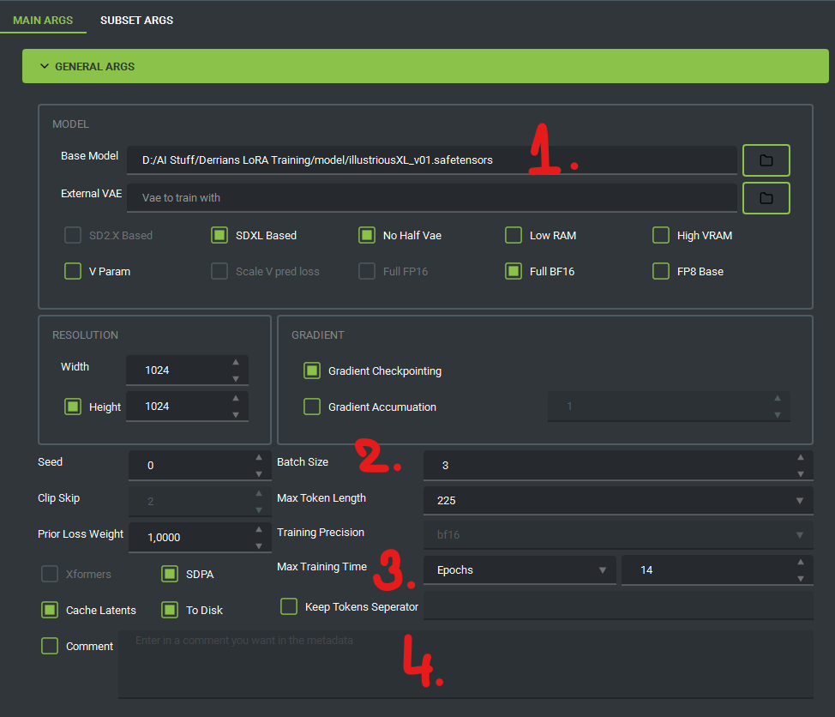This screenshot has width=835, height=717.
Task: Enable the V Param checkbox
Action: [x=72, y=271]
